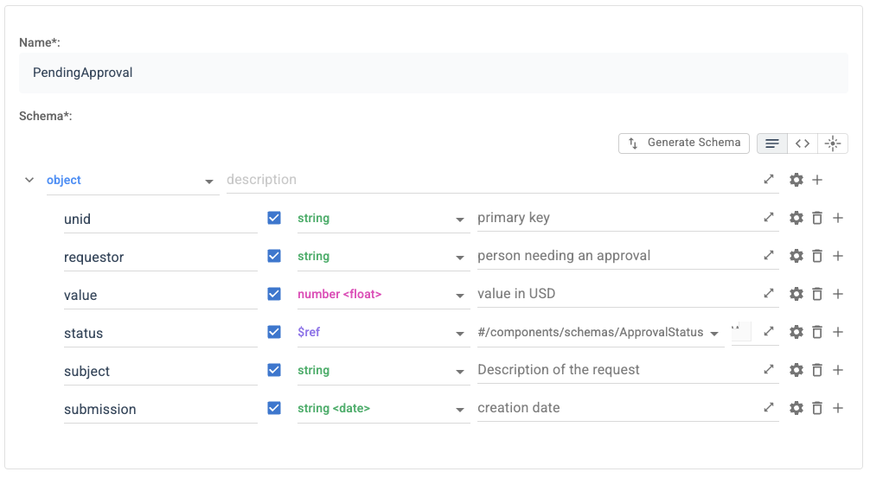This screenshot has width=870, height=478.
Task: Open root object settings gear
Action: coord(796,180)
